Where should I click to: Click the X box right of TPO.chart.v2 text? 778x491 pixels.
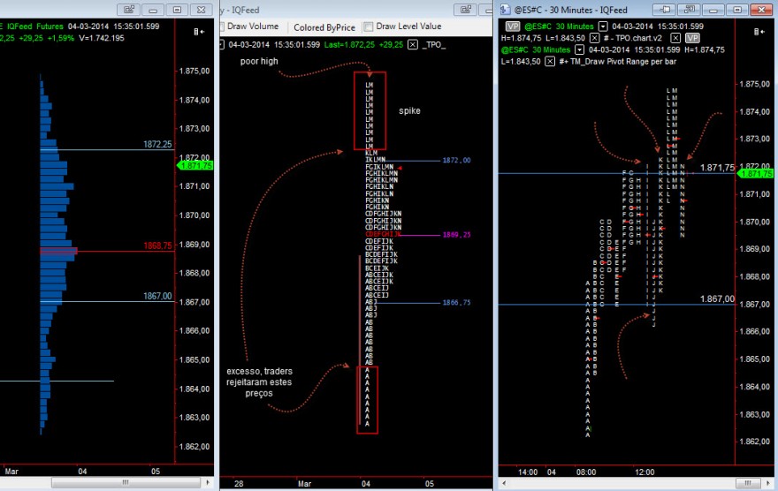(675, 38)
